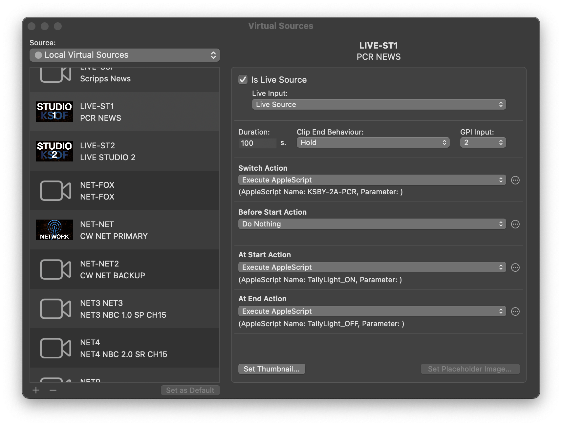Select NET4 NBC 2.0 SR CH15 row

[125, 348]
